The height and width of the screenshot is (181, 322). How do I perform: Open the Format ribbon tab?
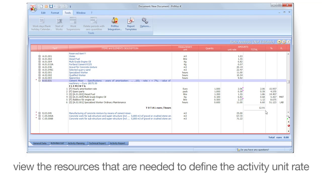(55, 13)
